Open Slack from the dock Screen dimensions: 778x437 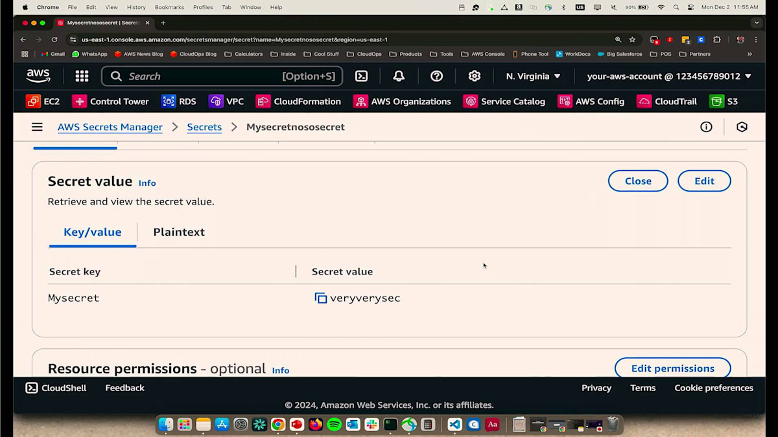coord(371,425)
